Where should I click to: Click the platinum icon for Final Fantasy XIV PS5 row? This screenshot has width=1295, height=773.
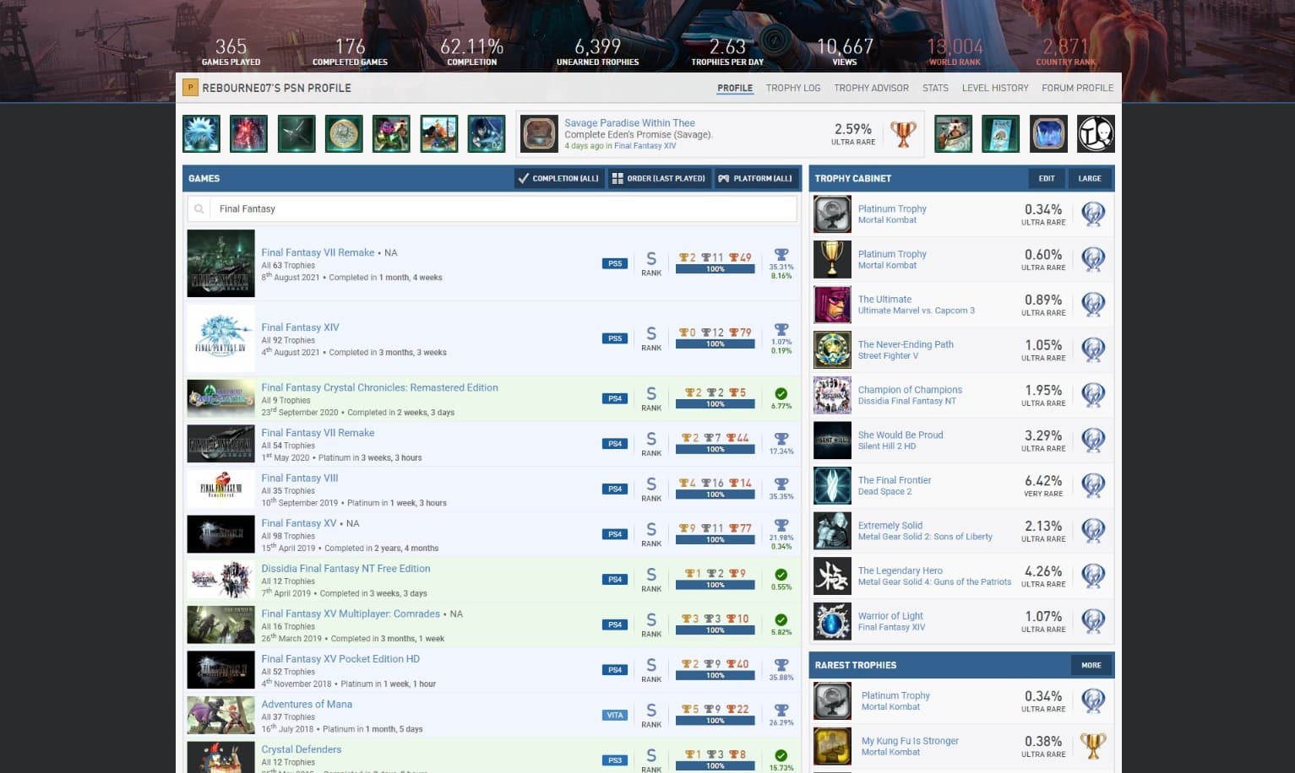click(781, 329)
